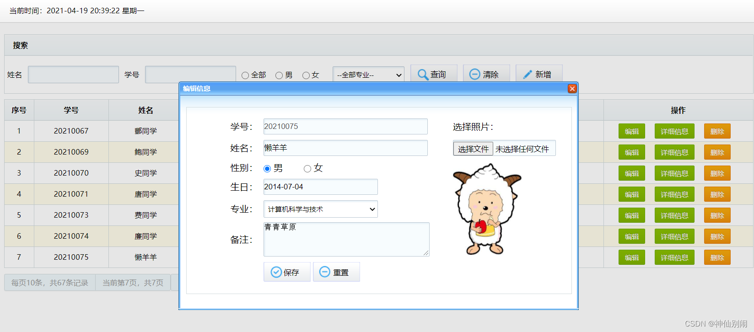
Task: Click 删除 in row 3 (20210070)
Action: [x=717, y=173]
